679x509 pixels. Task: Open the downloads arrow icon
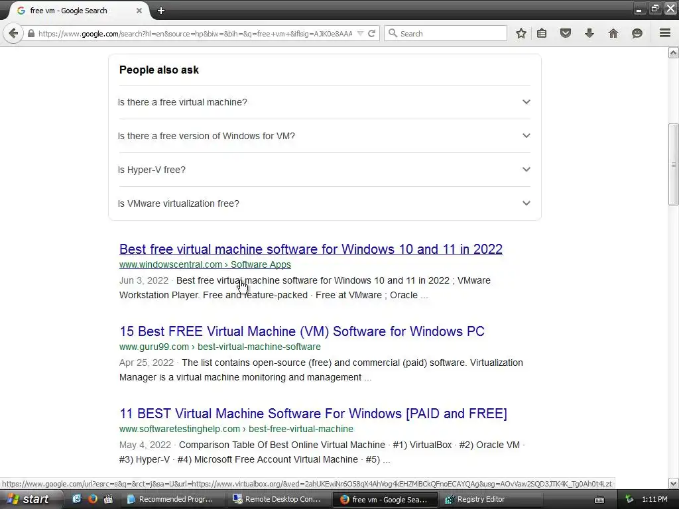coord(589,33)
